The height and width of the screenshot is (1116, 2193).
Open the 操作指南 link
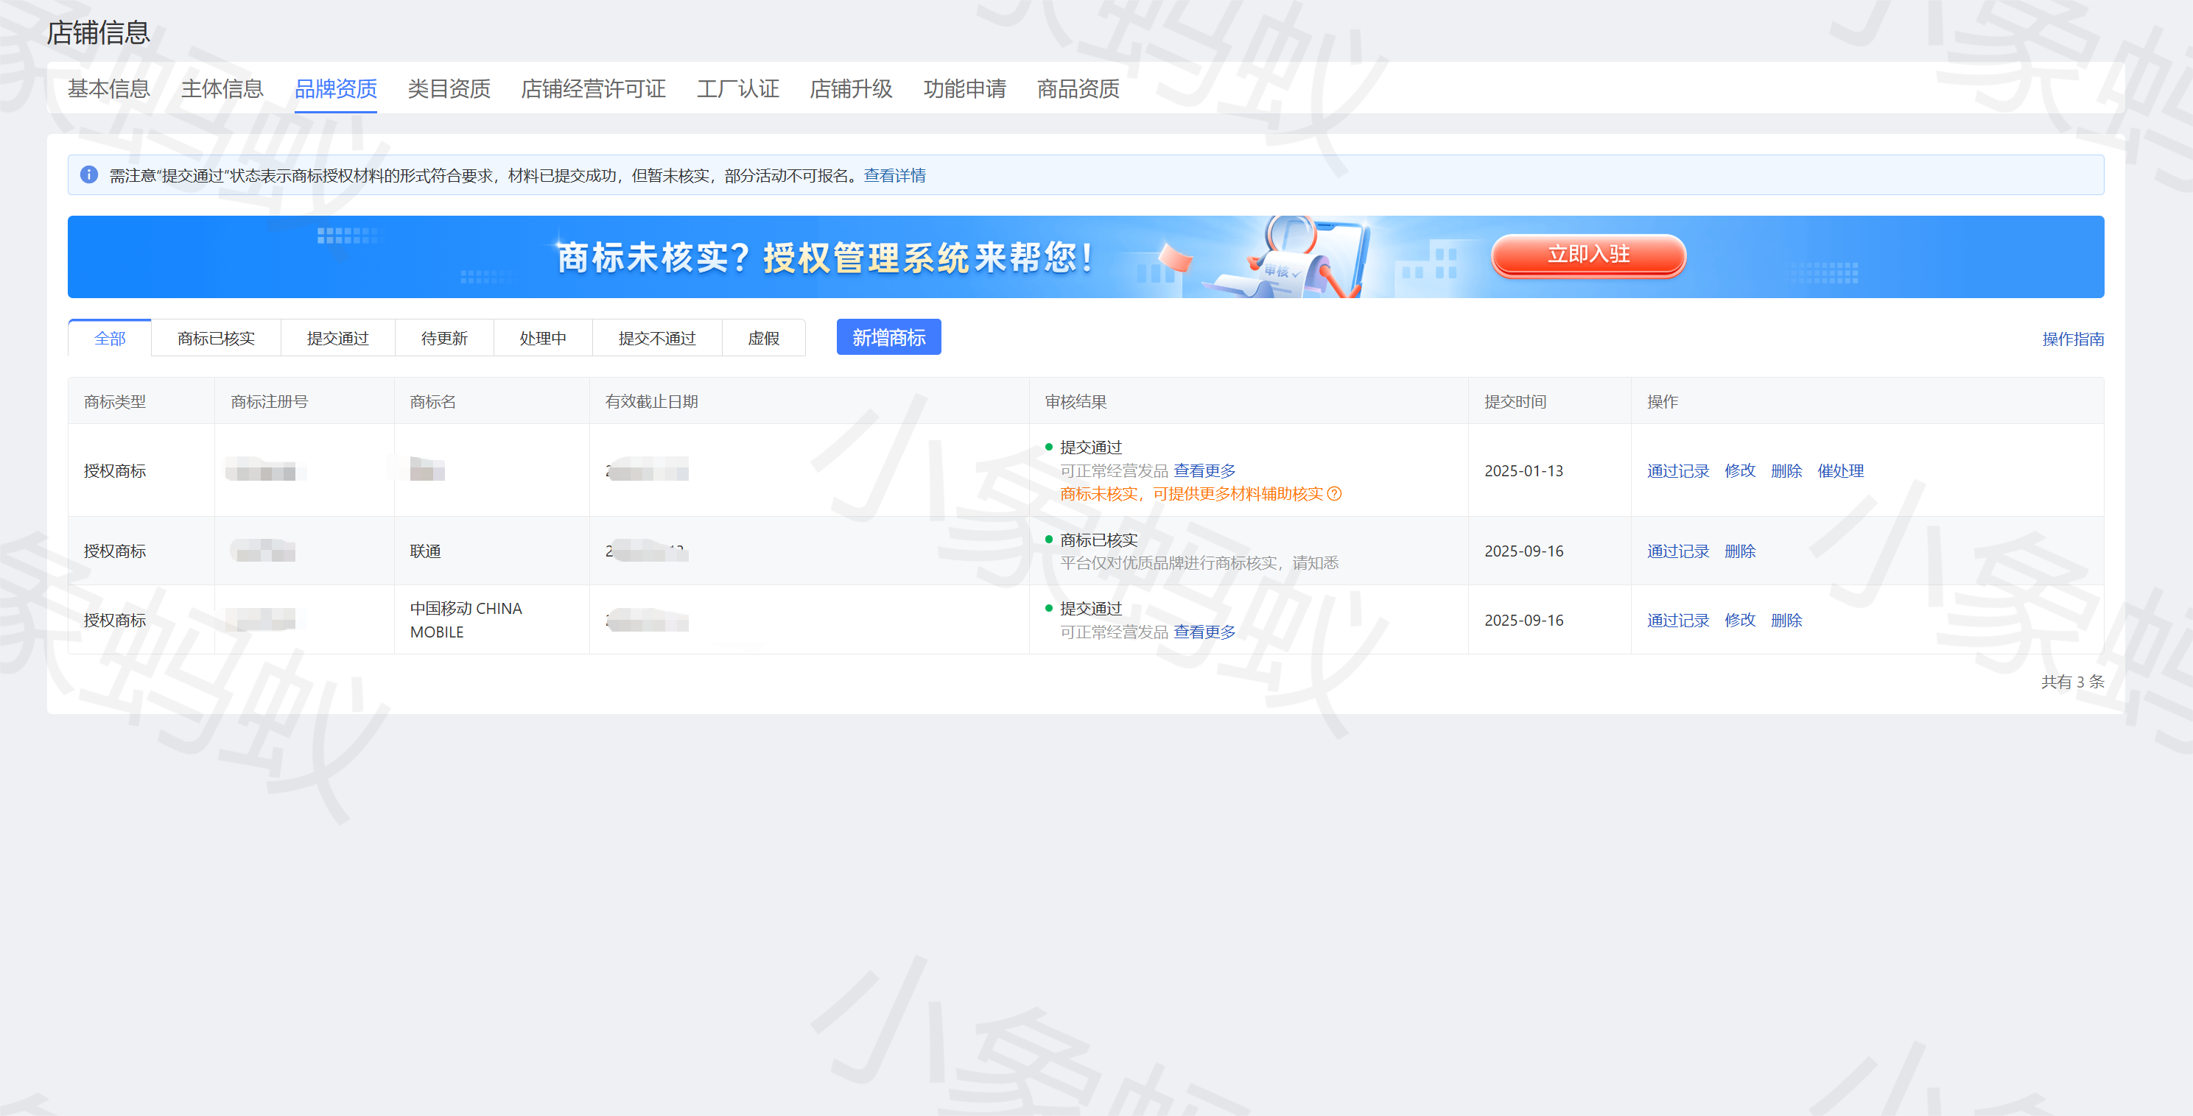pyautogui.click(x=2073, y=339)
